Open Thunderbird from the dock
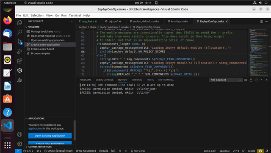Viewport: 271px width, 153px height. click(x=8, y=33)
